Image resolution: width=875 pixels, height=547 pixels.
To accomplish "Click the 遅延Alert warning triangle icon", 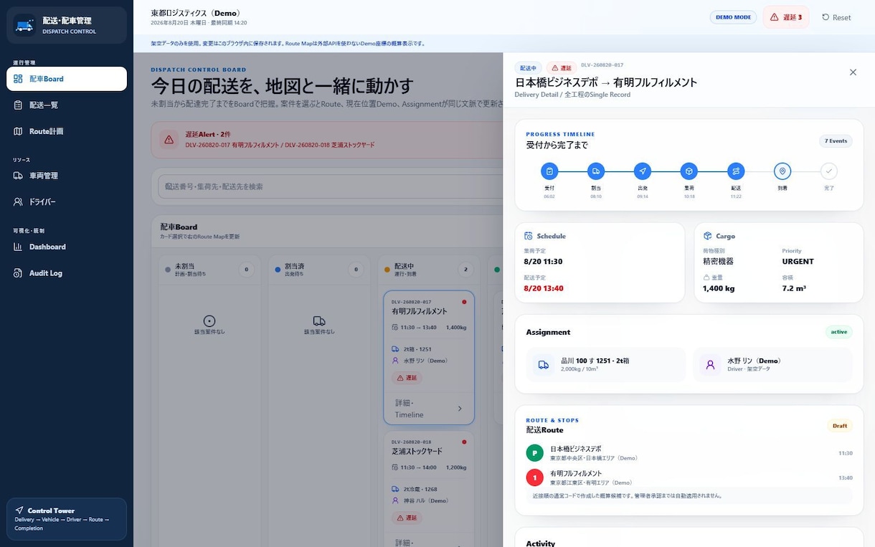I will click(169, 140).
